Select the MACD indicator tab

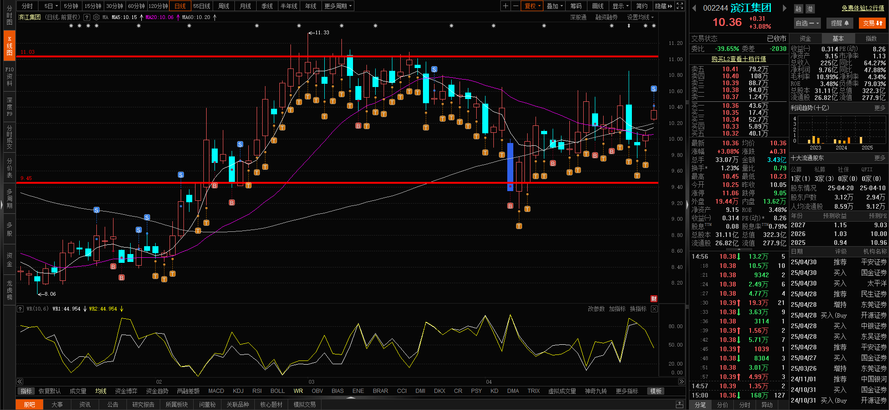216,391
